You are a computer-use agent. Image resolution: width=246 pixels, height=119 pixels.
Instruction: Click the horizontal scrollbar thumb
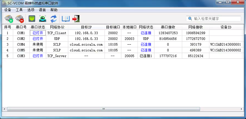(x=103, y=109)
